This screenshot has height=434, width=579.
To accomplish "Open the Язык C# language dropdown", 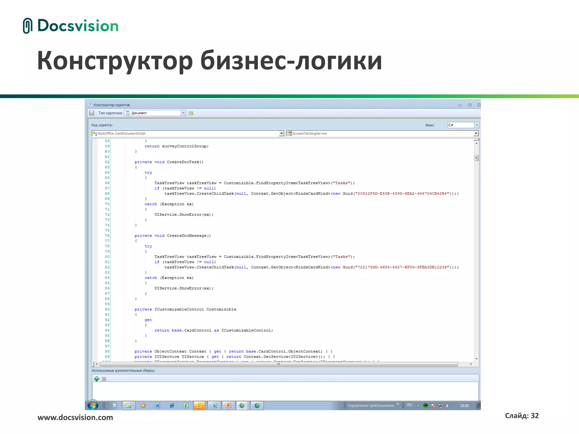I will pyautogui.click(x=476, y=125).
